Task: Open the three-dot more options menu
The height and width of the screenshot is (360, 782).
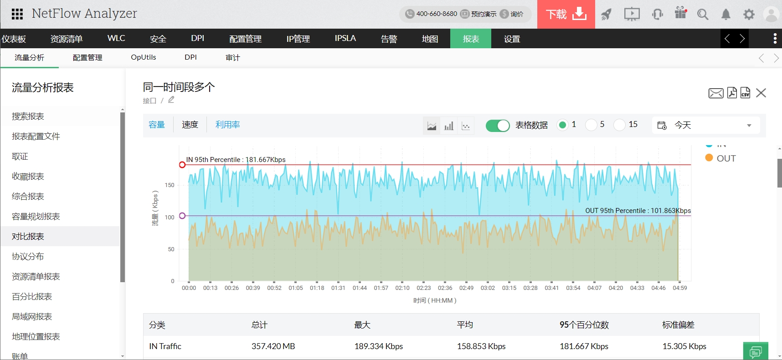Action: click(775, 39)
